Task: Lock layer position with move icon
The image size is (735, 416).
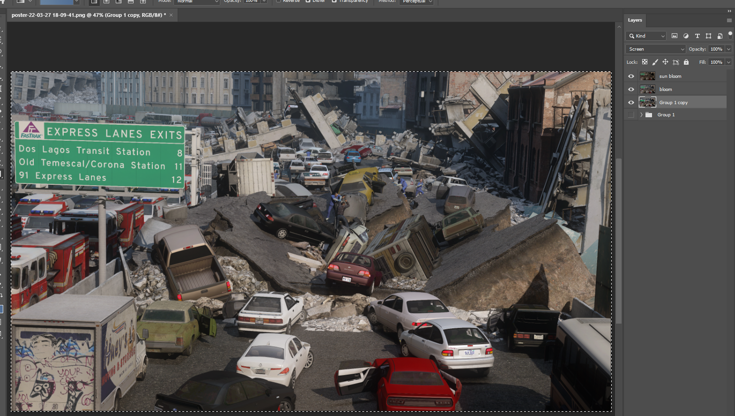Action: coord(665,62)
